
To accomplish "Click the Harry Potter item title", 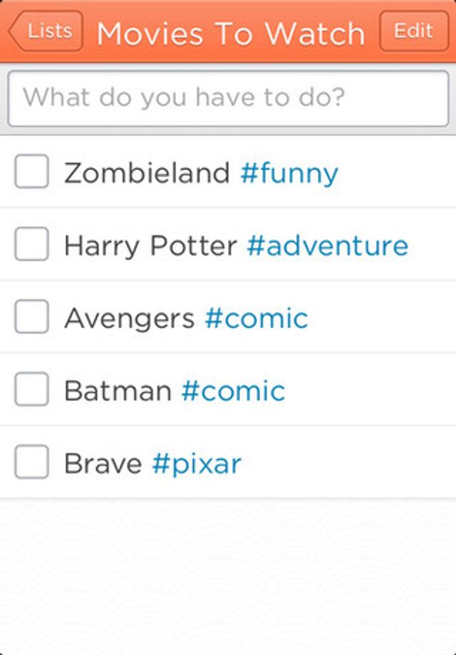I will tap(150, 246).
